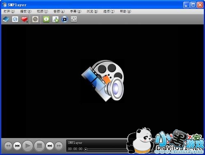Screen dimensions: 205x155
Task: Click the seek slider handle
Action: click(86, 149)
